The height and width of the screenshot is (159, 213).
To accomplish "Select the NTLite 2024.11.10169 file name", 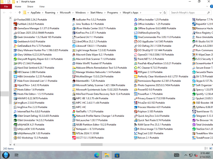I will tap(87, 133).
